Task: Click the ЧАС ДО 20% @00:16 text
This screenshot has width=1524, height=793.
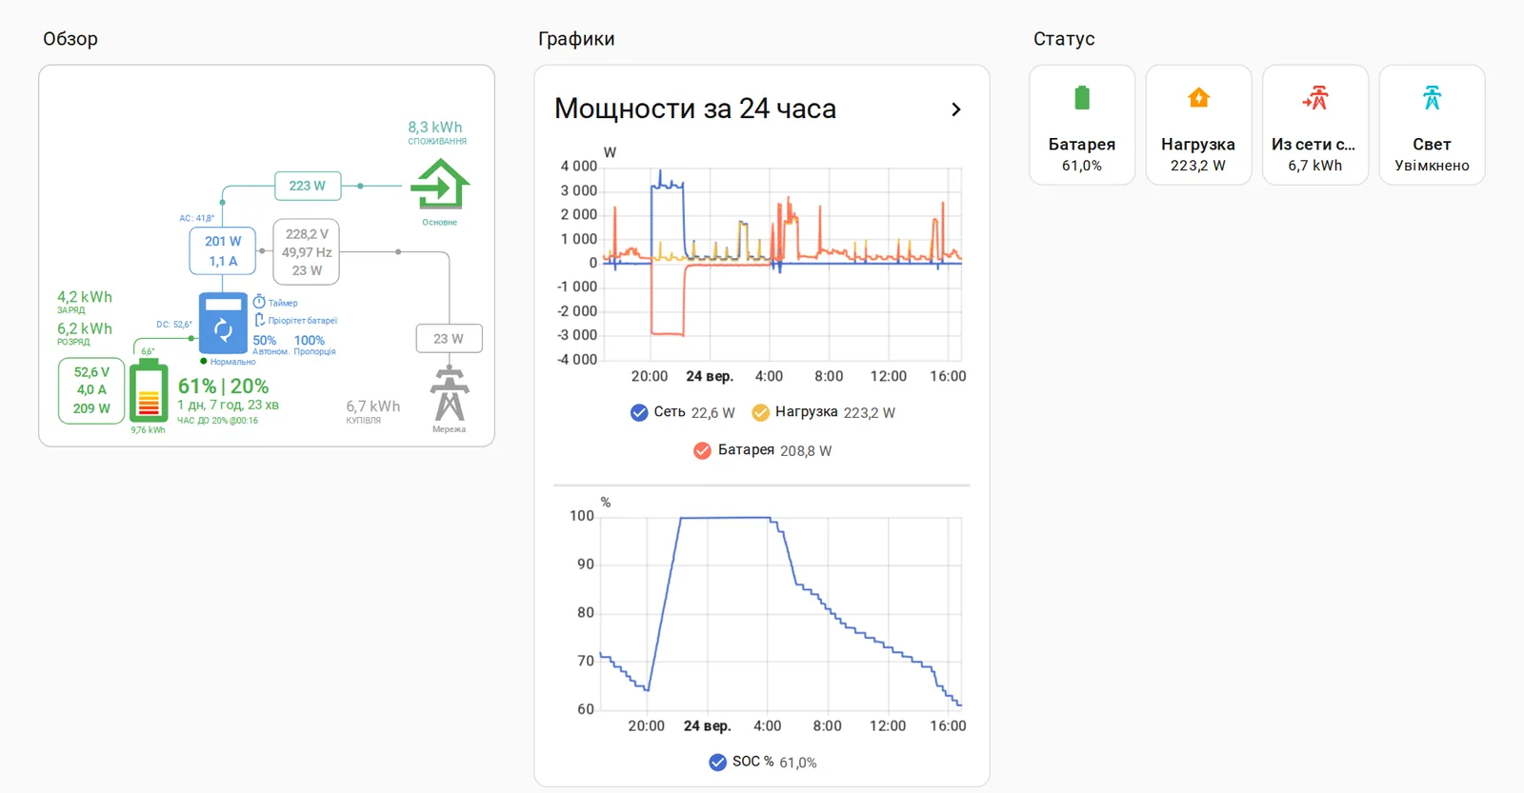Action: point(218,421)
